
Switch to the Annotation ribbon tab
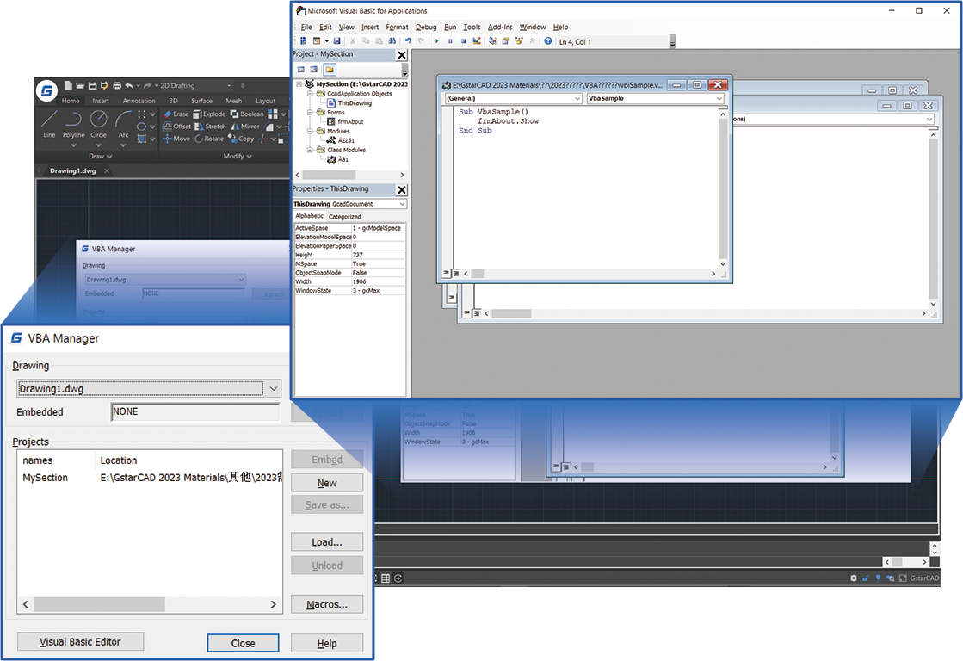tap(139, 101)
